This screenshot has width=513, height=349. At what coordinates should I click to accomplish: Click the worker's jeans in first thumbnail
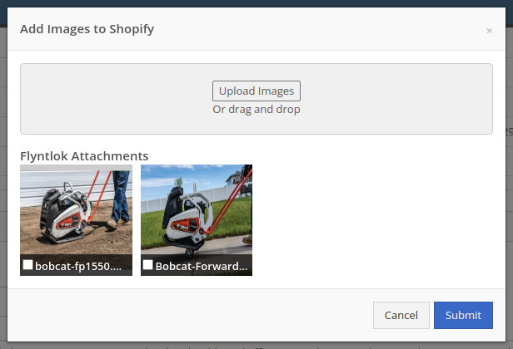click(121, 194)
